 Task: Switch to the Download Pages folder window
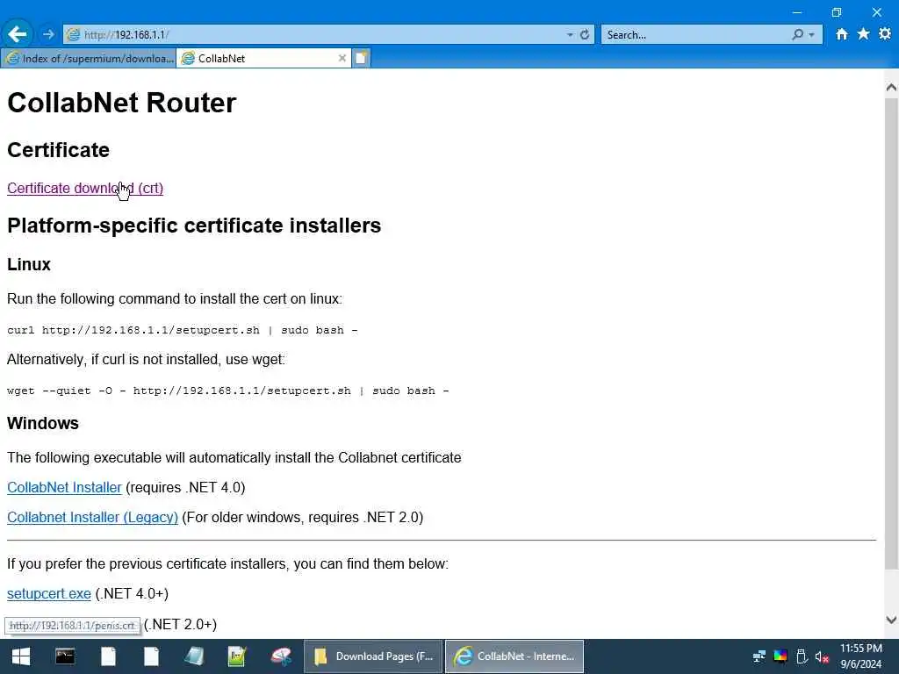click(x=372, y=656)
